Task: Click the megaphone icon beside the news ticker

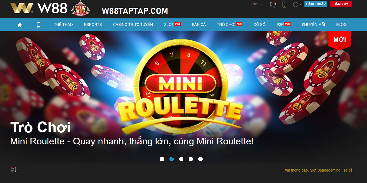Action: tap(14, 170)
